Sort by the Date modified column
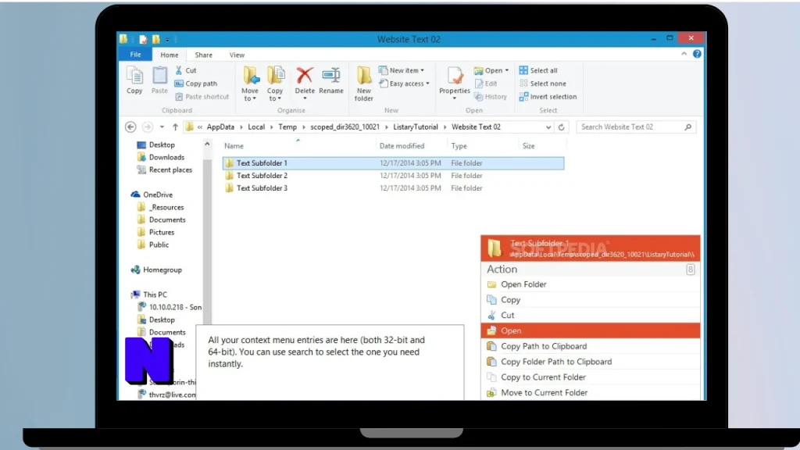This screenshot has width=800, height=450. pos(412,146)
